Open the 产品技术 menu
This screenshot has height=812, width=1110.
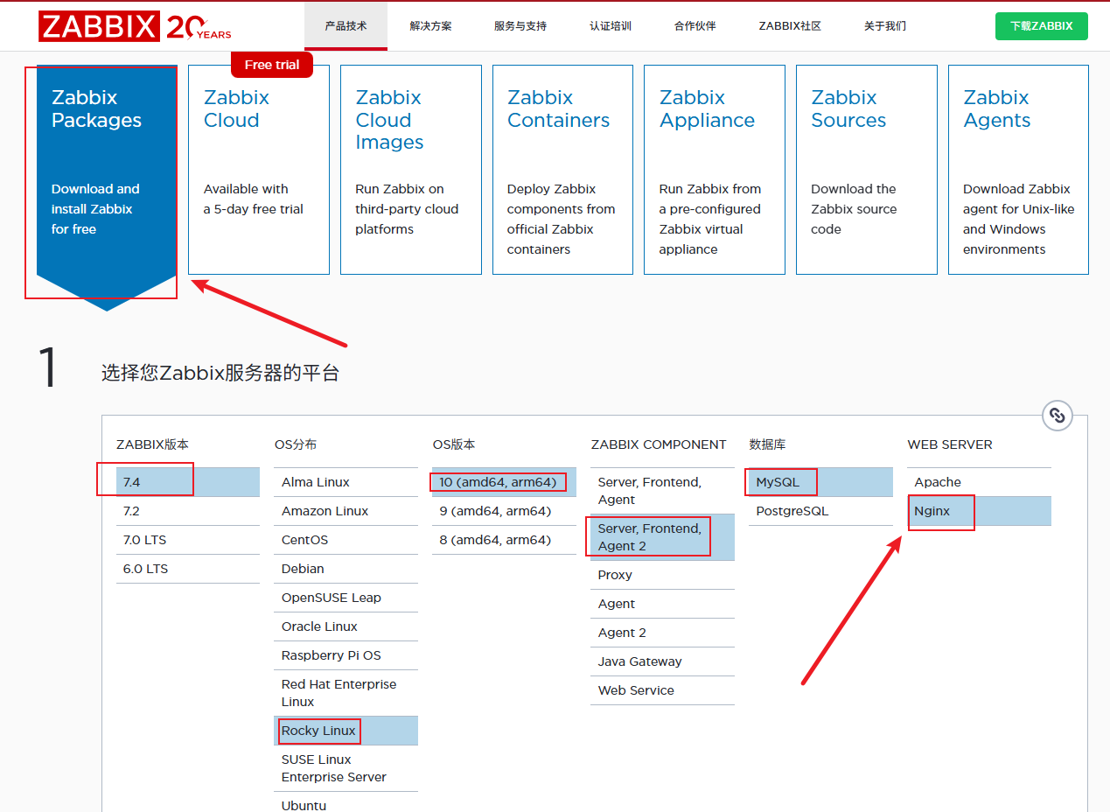click(x=346, y=26)
